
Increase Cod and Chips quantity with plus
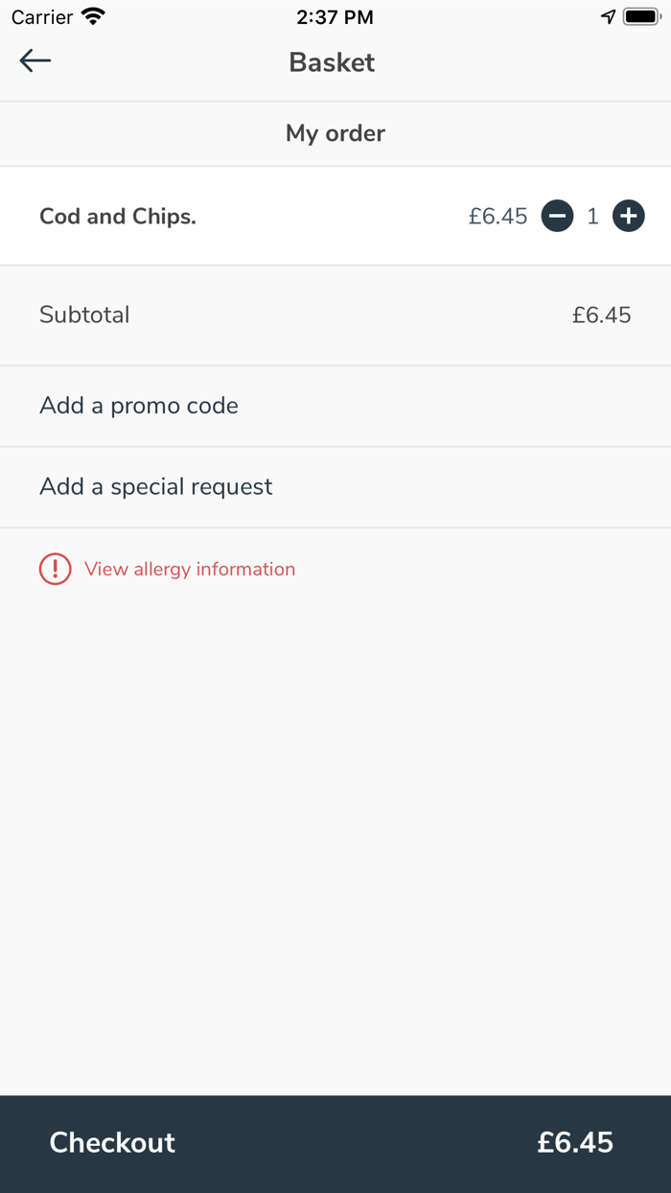pyautogui.click(x=629, y=217)
